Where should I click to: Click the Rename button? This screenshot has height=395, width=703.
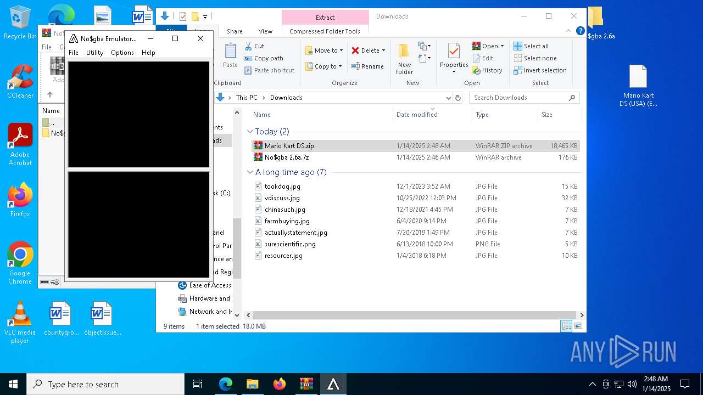coord(368,66)
